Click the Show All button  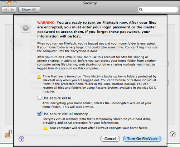tap(29, 10)
